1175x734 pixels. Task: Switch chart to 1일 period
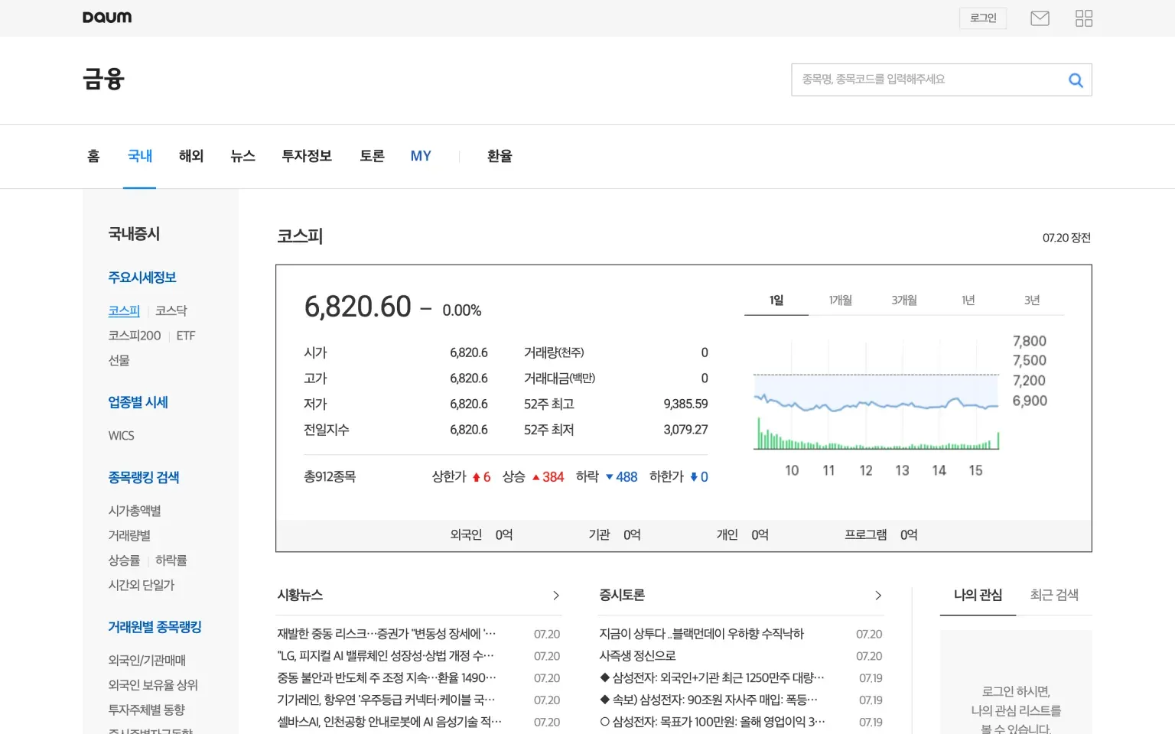pyautogui.click(x=776, y=300)
